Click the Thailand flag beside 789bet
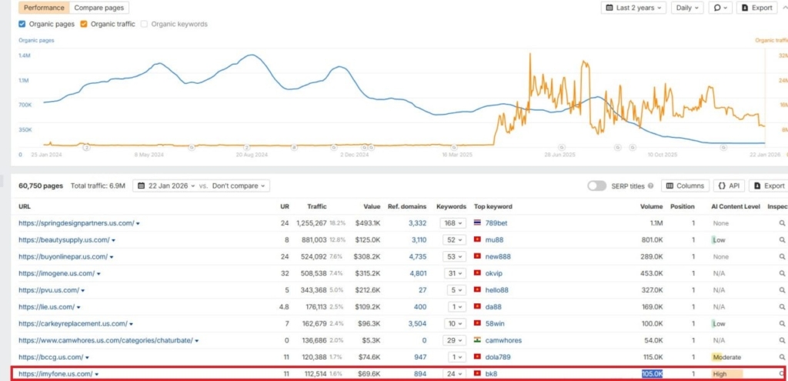Image resolution: width=788 pixels, height=381 pixels. 478,223
